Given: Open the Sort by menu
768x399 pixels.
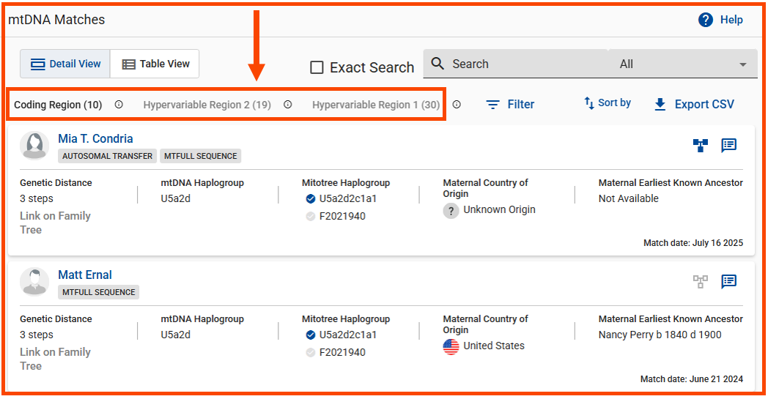Looking at the screenshot, I should click(x=608, y=103).
